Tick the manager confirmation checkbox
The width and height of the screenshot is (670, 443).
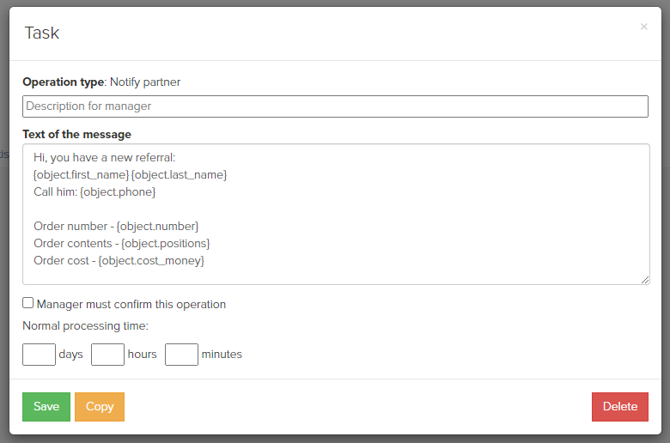coord(27,303)
